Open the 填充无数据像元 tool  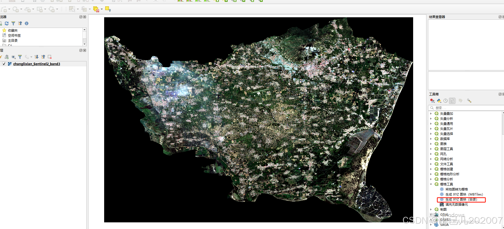point(456,204)
